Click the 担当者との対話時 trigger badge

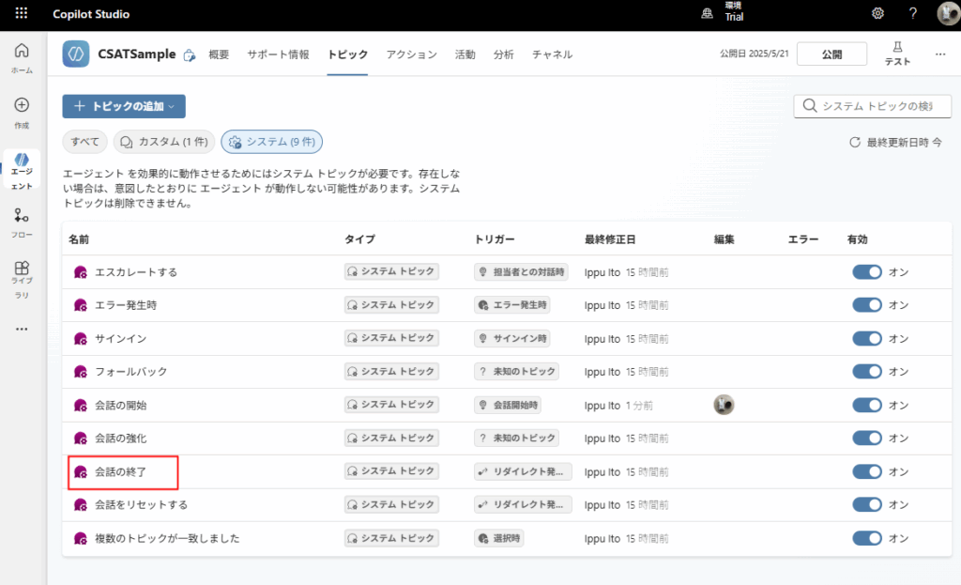(521, 271)
